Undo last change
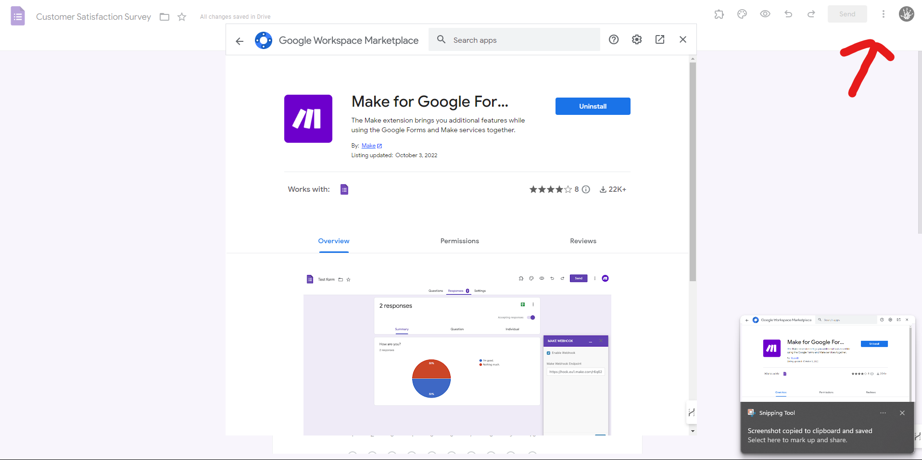The image size is (922, 460). [788, 14]
